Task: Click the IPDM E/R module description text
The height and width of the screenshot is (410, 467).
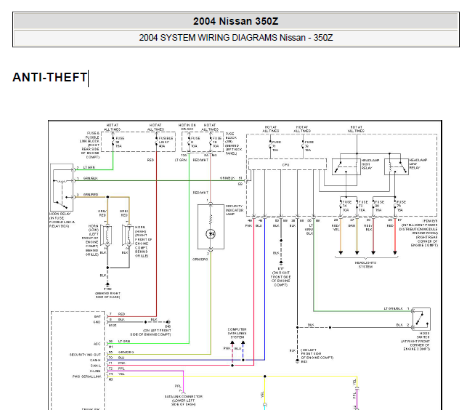Action: tap(420, 233)
